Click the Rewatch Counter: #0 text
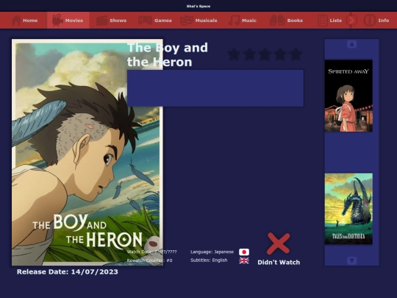397x298 pixels. click(x=150, y=260)
